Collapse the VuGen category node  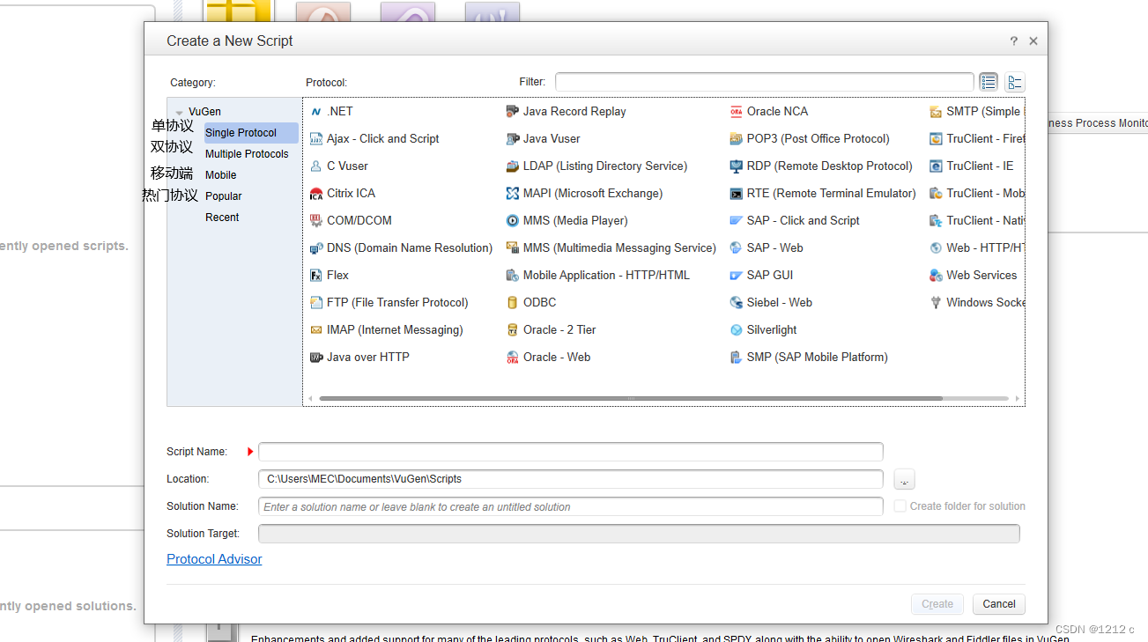tap(180, 113)
